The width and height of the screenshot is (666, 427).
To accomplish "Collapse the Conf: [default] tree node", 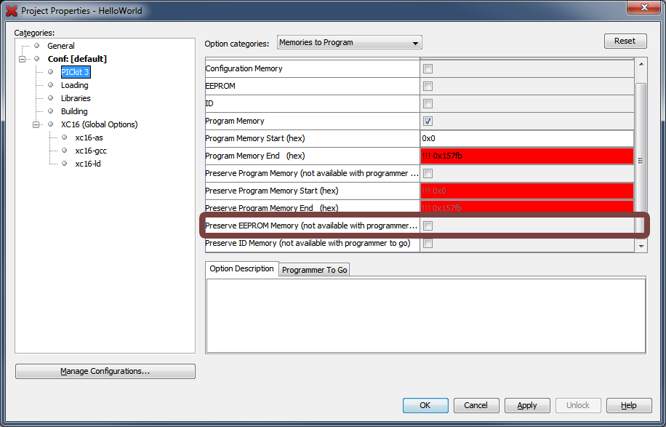I will [23, 59].
